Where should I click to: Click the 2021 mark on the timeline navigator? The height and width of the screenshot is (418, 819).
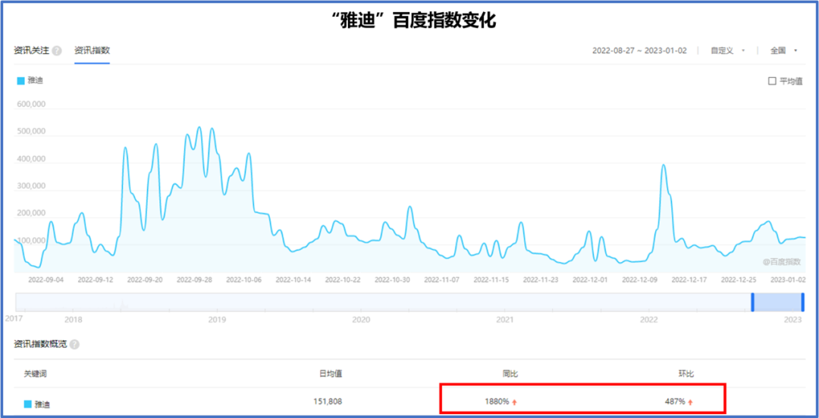[504, 319]
